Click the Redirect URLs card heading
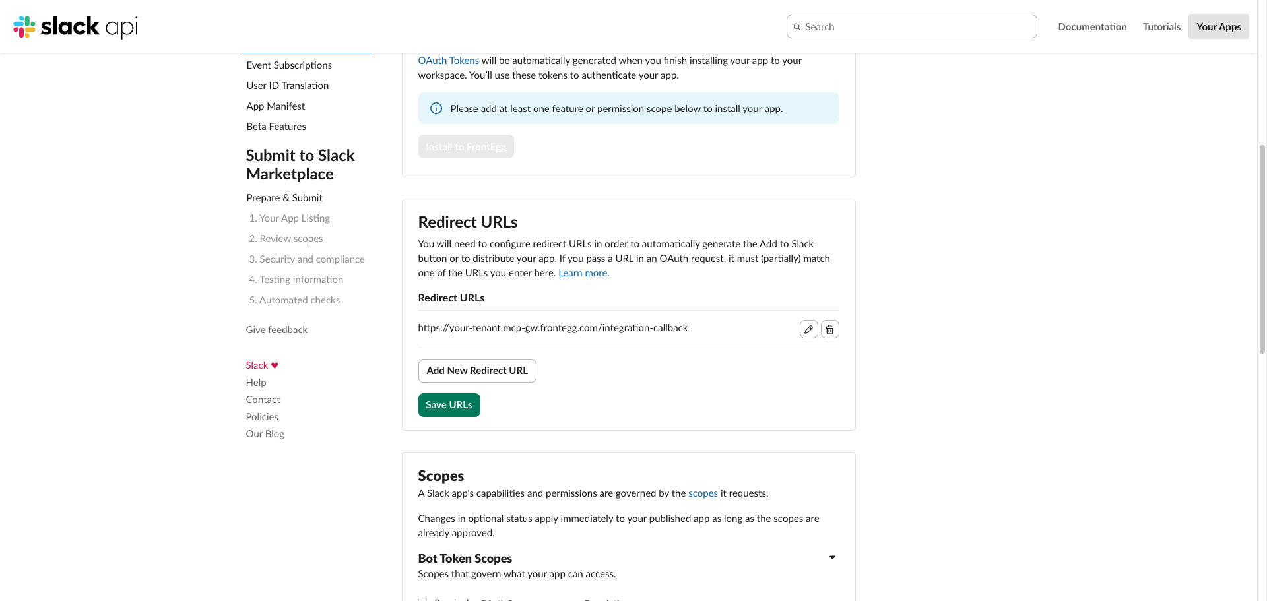 point(468,222)
